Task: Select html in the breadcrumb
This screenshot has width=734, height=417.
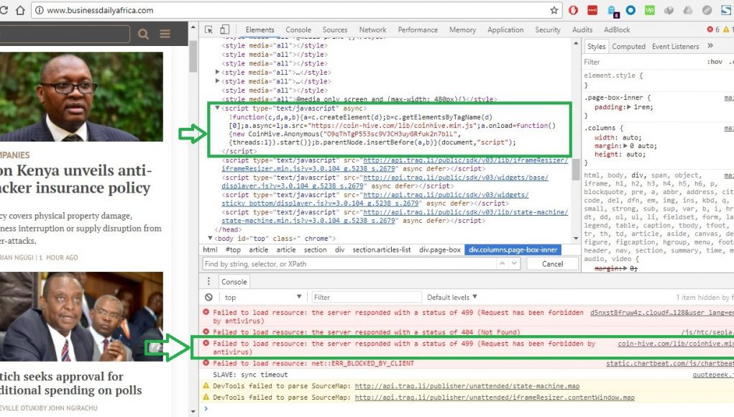Action: (x=210, y=250)
